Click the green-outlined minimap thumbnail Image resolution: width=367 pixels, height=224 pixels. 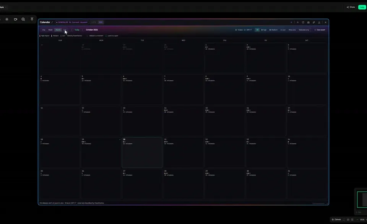point(362,200)
